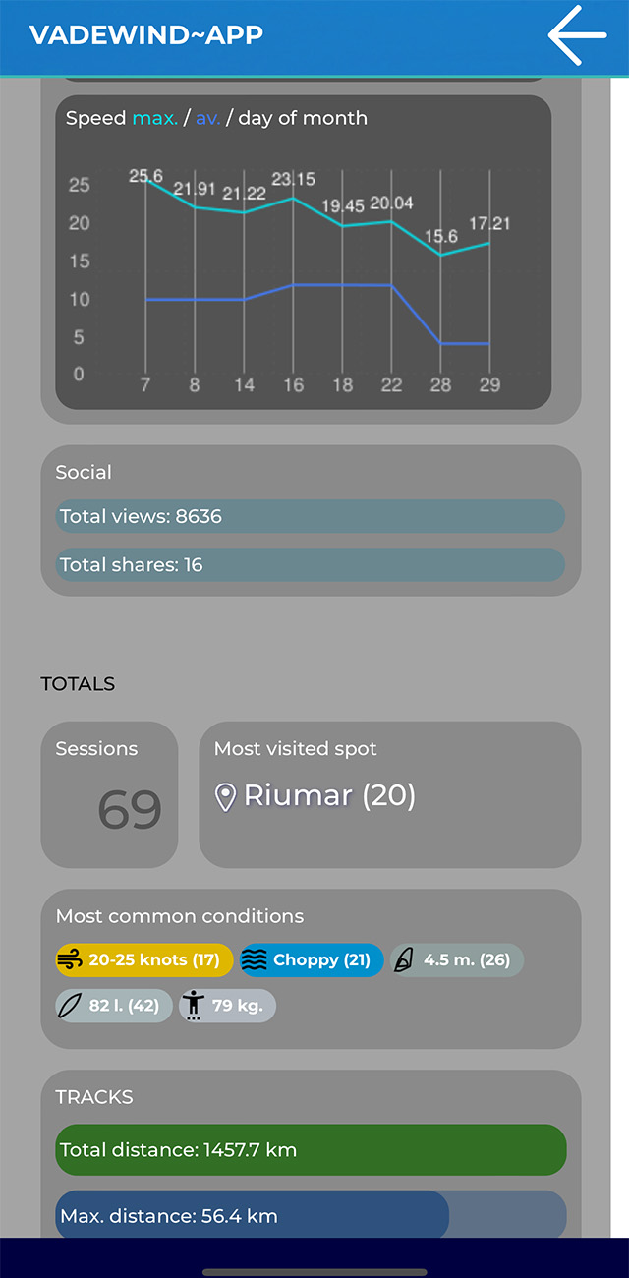The width and height of the screenshot is (629, 1278).
Task: Tap the back arrow in header
Action: [577, 35]
